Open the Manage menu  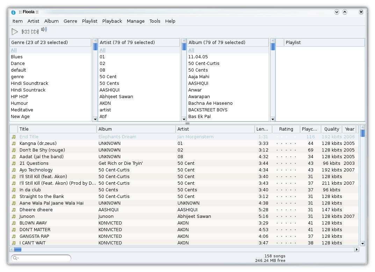136,21
